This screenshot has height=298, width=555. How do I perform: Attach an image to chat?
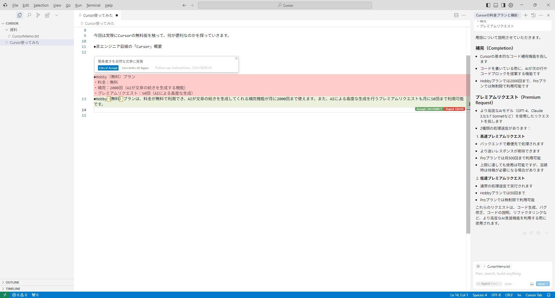(532, 284)
